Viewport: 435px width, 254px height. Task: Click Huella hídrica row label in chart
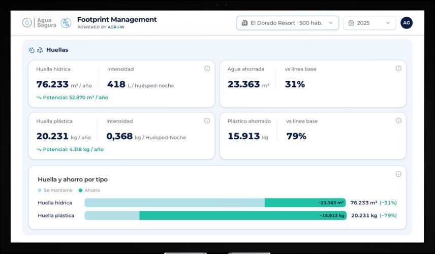55,203
